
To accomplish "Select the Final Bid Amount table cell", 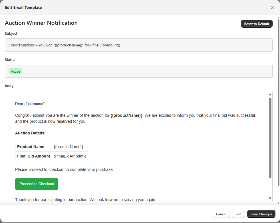I will [x=33, y=156].
